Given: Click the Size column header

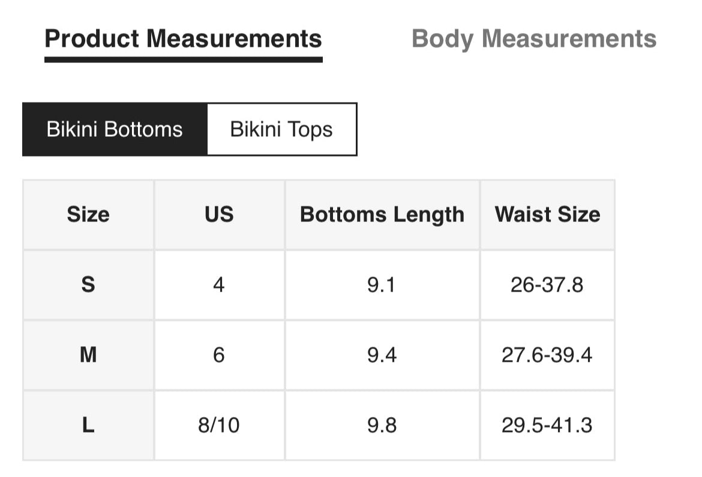Looking at the screenshot, I should pyautogui.click(x=88, y=215).
